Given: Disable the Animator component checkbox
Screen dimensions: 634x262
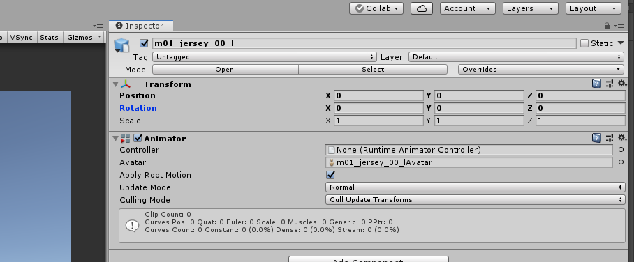Looking at the screenshot, I should (x=138, y=139).
